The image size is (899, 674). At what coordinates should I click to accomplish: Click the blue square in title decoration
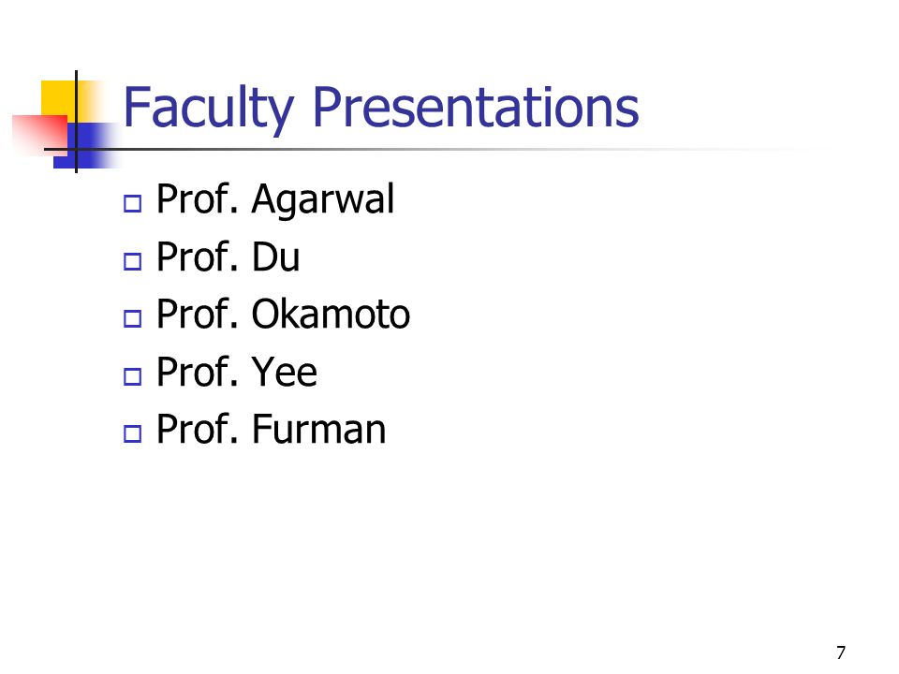pyautogui.click(x=86, y=146)
